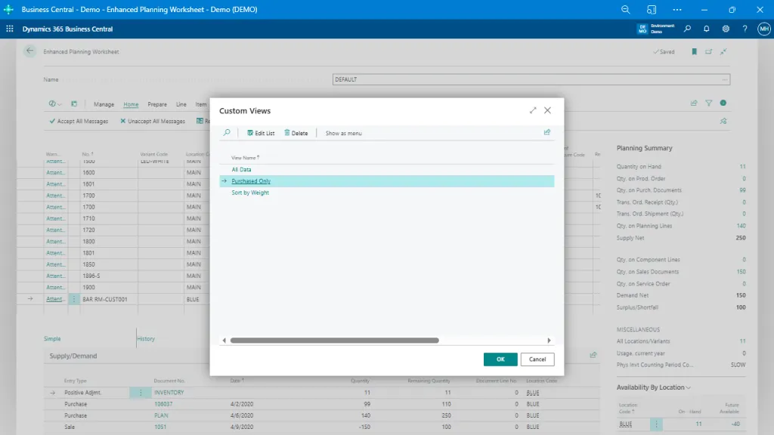Open the search in Custom Views dialog
The image size is (774, 435).
pyautogui.click(x=226, y=133)
